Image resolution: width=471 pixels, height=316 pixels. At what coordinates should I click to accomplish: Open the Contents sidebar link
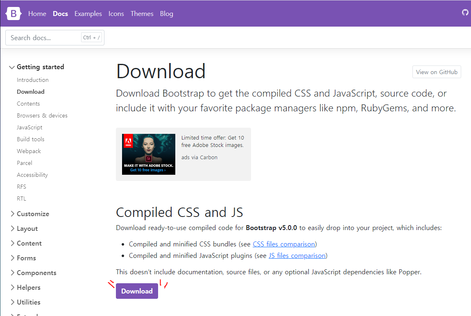tap(28, 104)
